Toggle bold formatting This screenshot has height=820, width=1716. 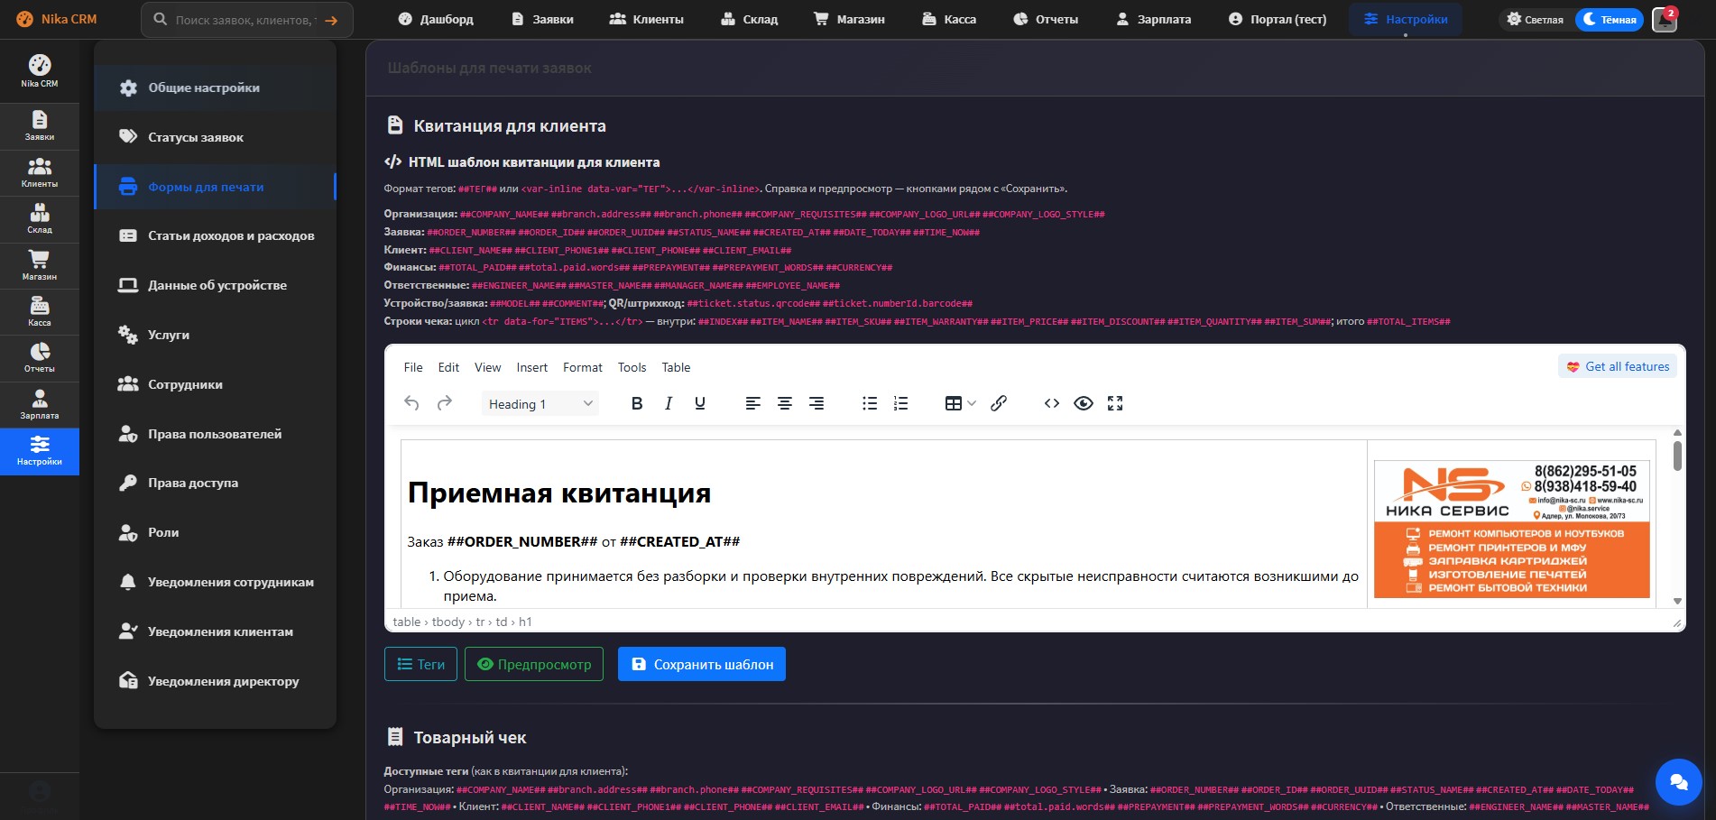(637, 403)
